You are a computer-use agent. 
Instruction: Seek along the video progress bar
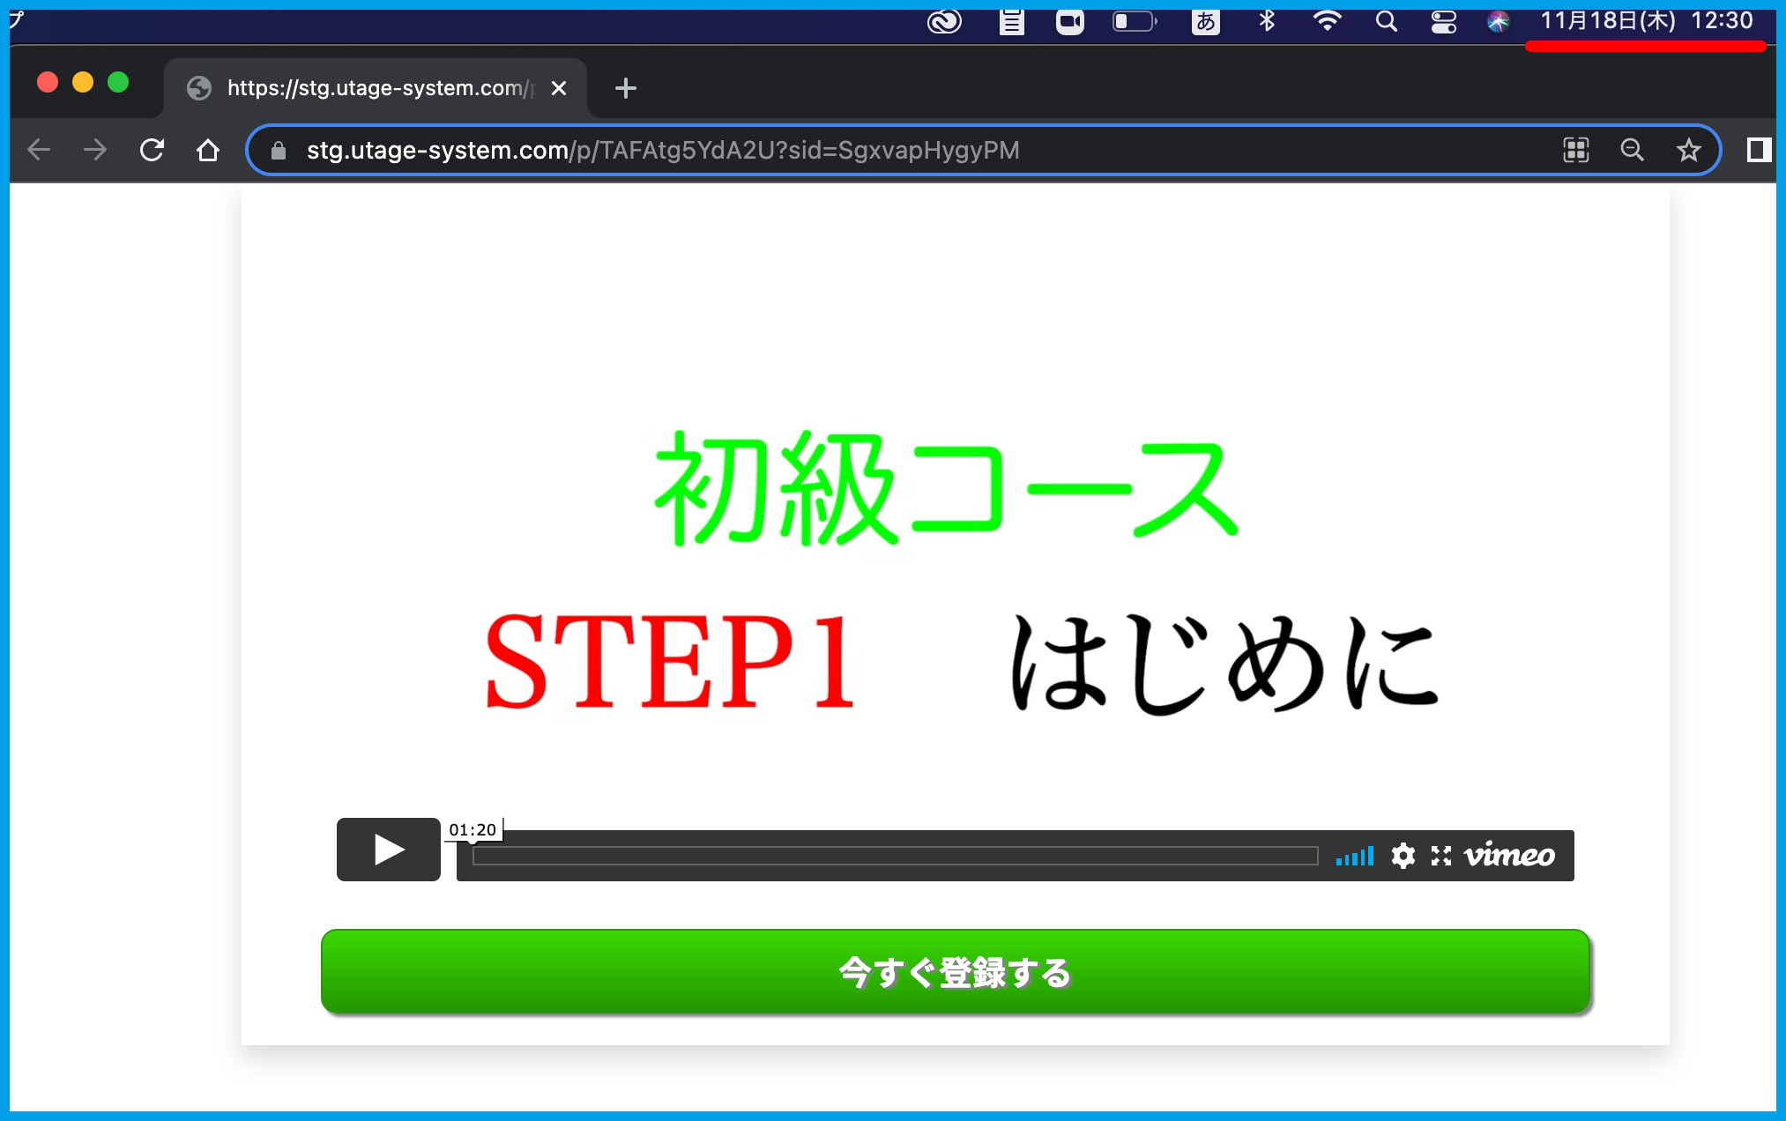tap(894, 856)
